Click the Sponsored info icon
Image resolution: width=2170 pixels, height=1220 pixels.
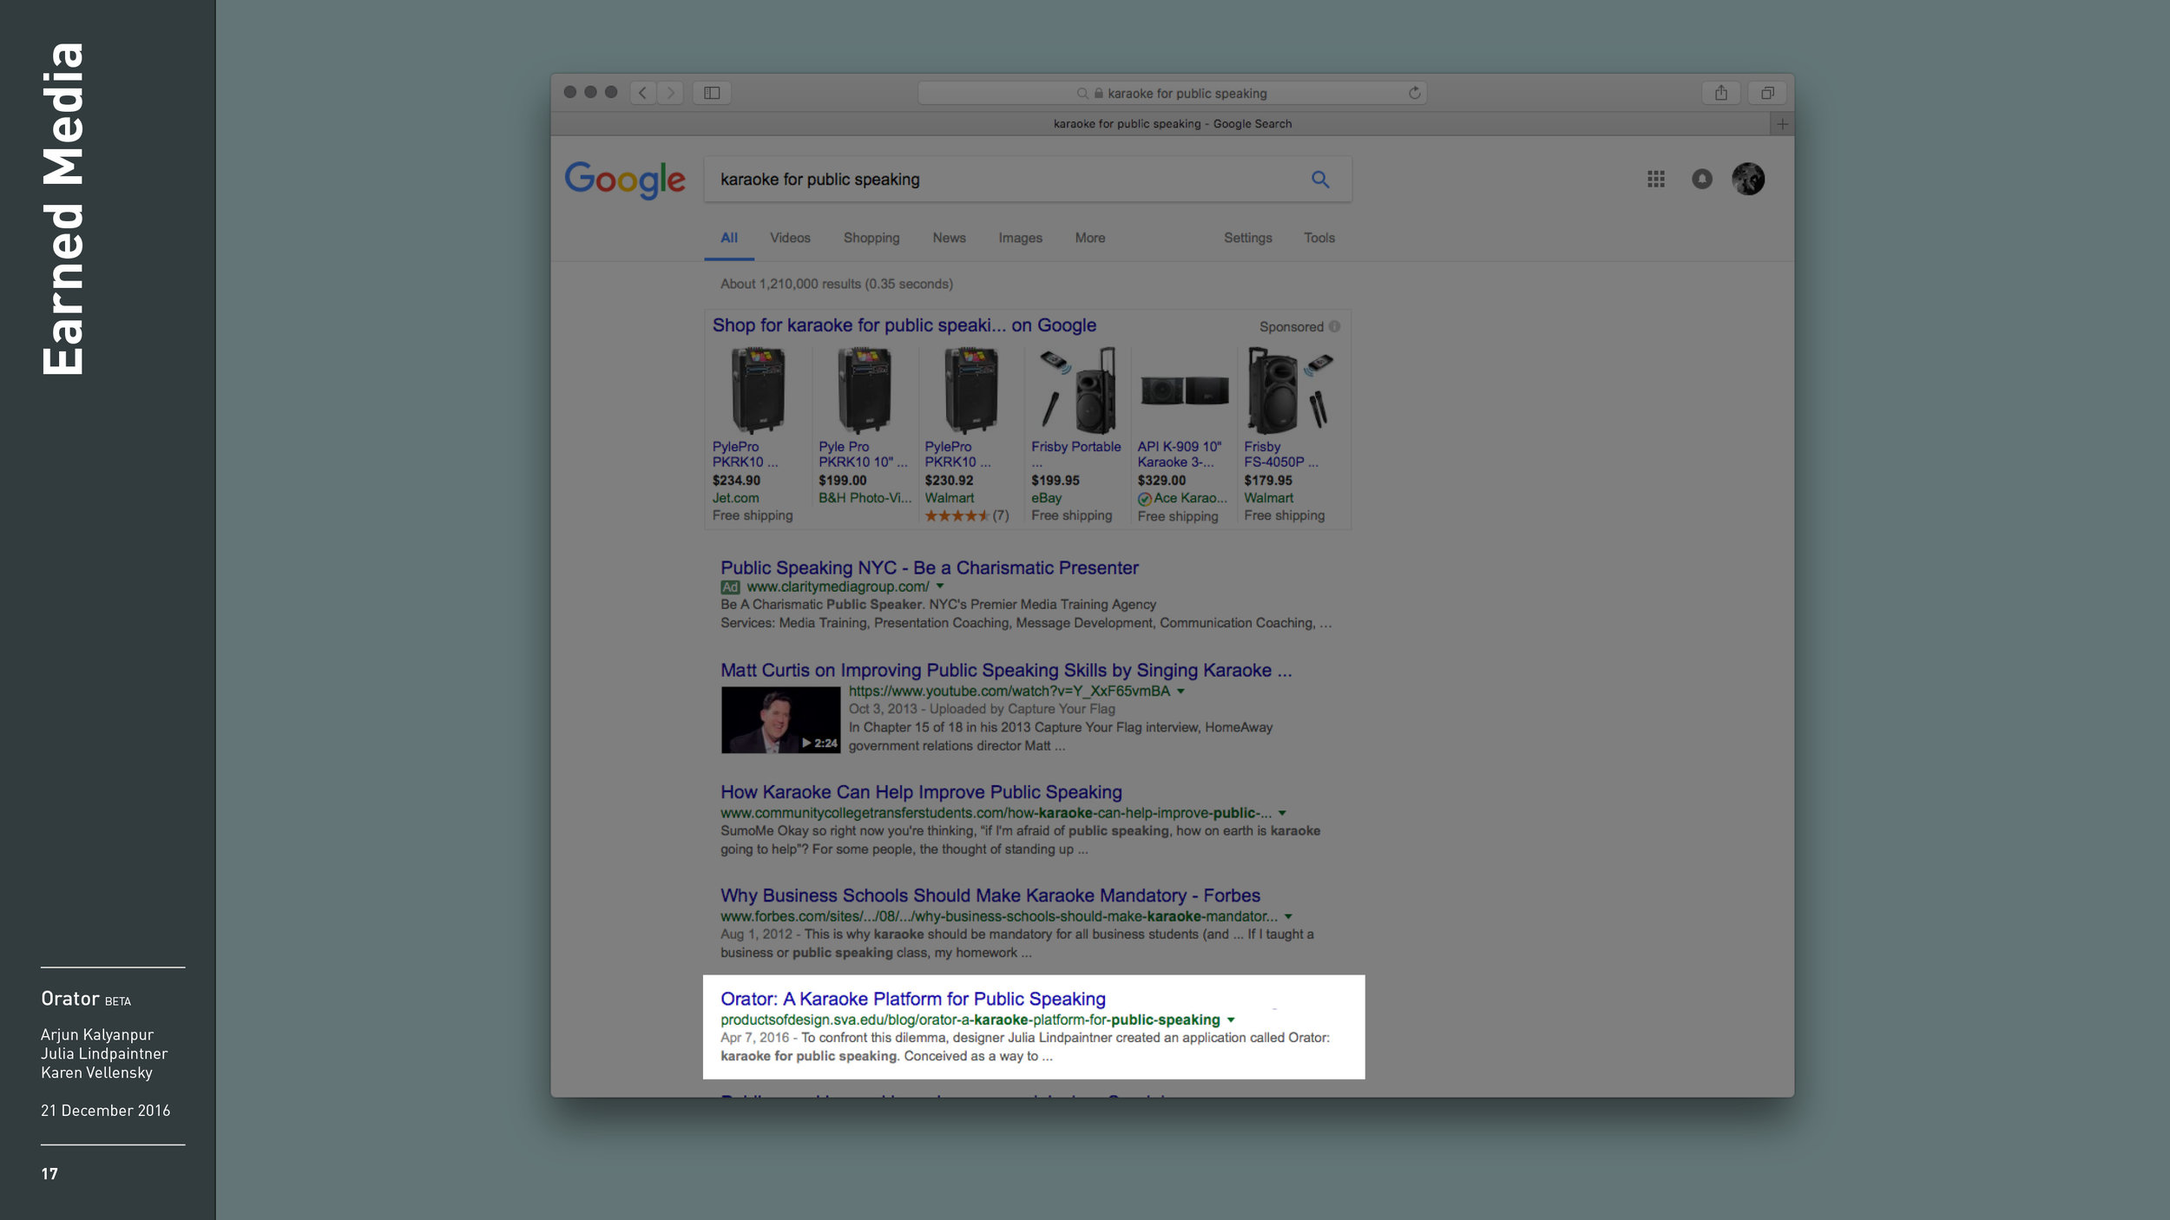click(1334, 327)
